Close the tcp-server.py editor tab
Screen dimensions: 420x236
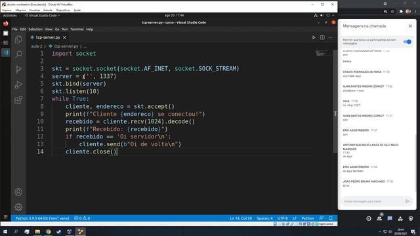(x=64, y=37)
